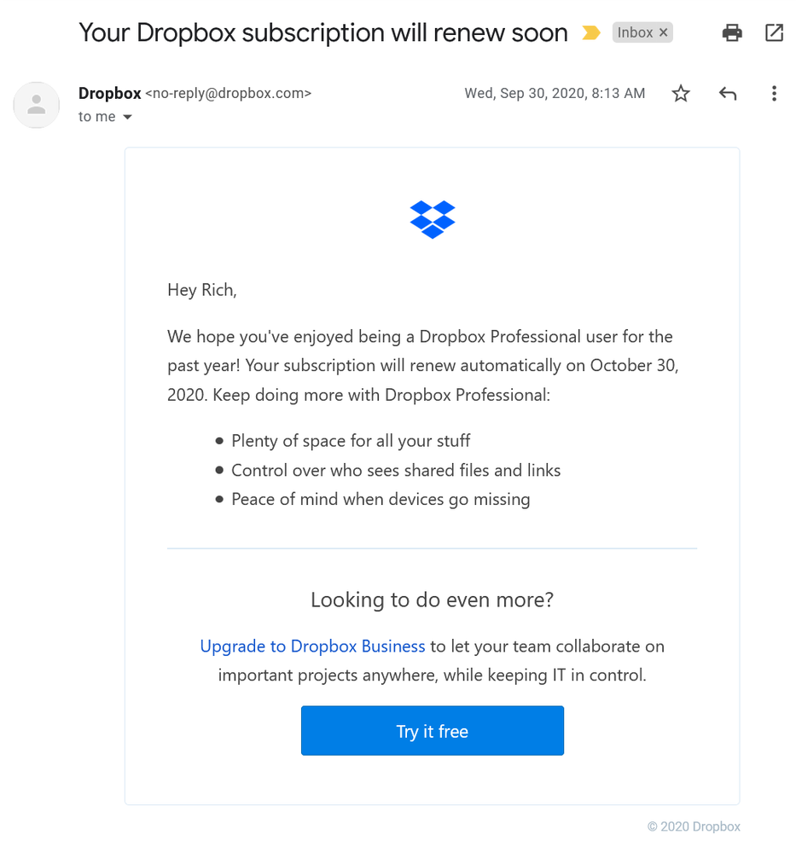Open the "Upgrade to Dropbox Business" link

click(x=312, y=646)
